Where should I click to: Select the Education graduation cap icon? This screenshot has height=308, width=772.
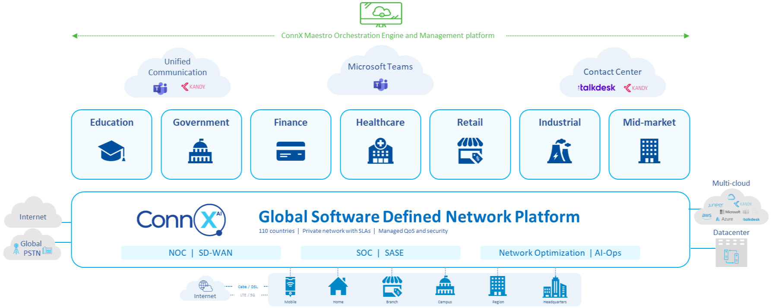tap(112, 151)
